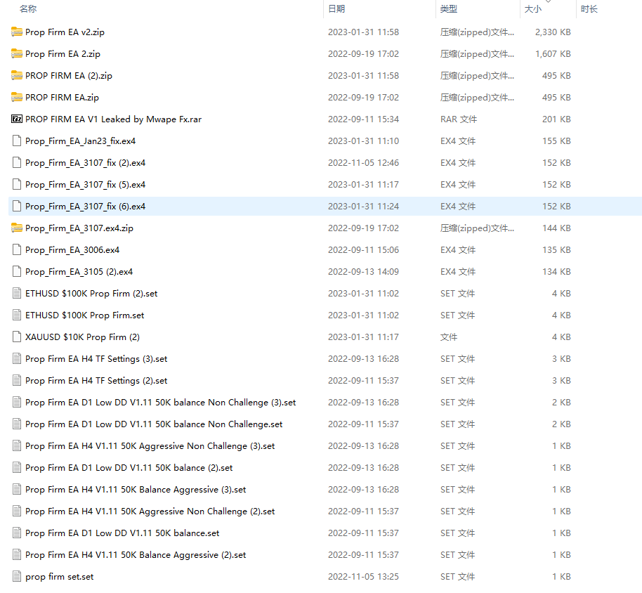Select file name PROP FIRM EA (2).zip

pyautogui.click(x=69, y=75)
